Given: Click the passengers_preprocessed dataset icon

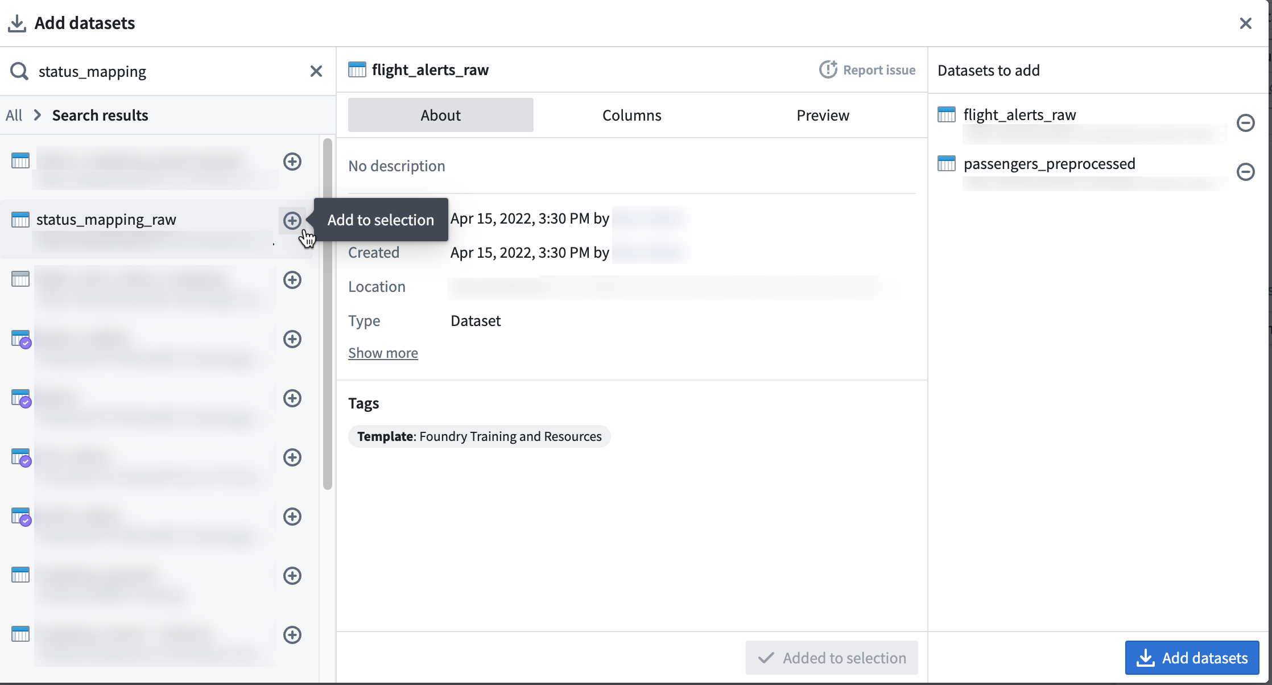Looking at the screenshot, I should [947, 164].
